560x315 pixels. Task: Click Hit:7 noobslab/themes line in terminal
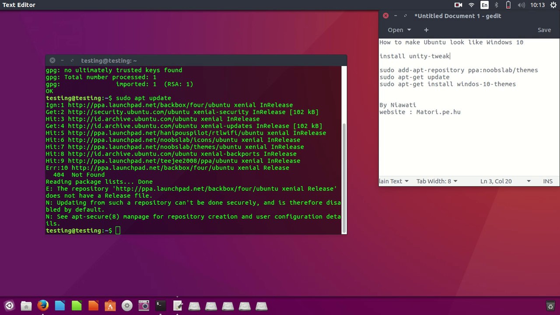coord(175,147)
